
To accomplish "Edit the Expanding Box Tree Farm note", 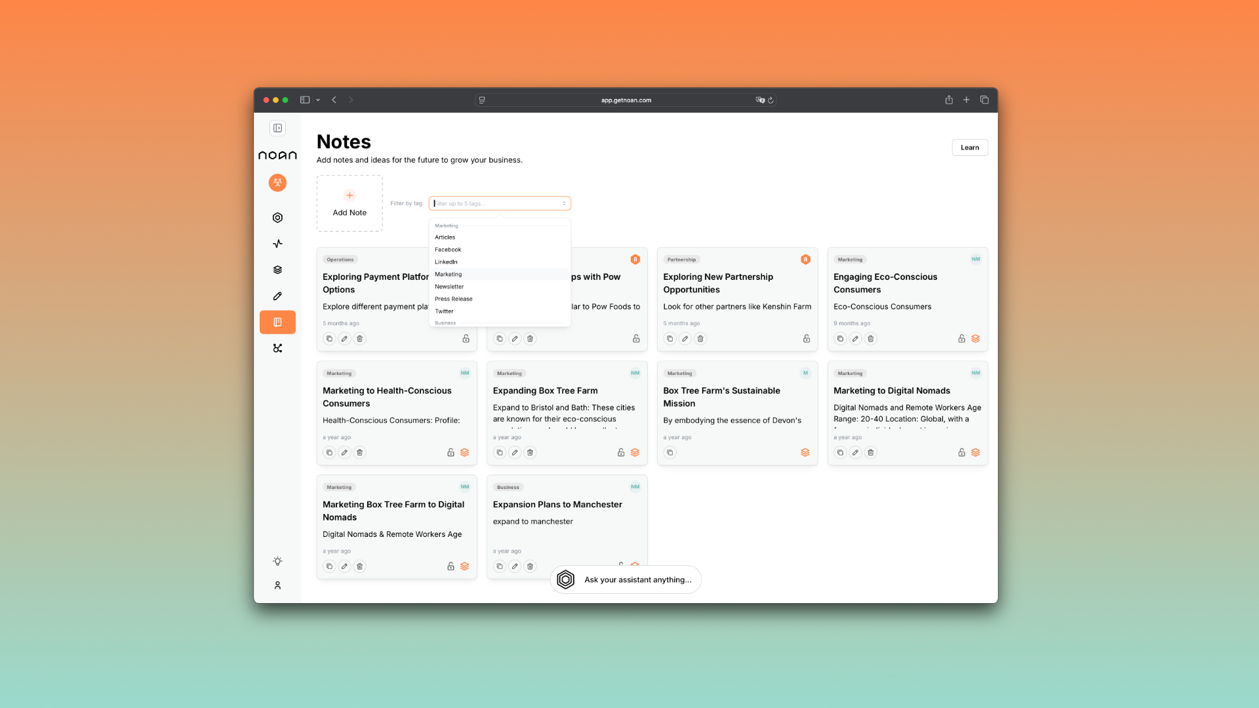I will 515,453.
